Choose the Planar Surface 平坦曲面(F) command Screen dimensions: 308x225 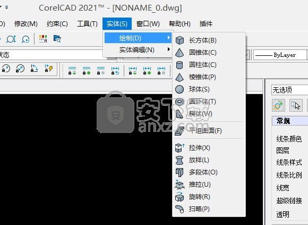point(209,131)
